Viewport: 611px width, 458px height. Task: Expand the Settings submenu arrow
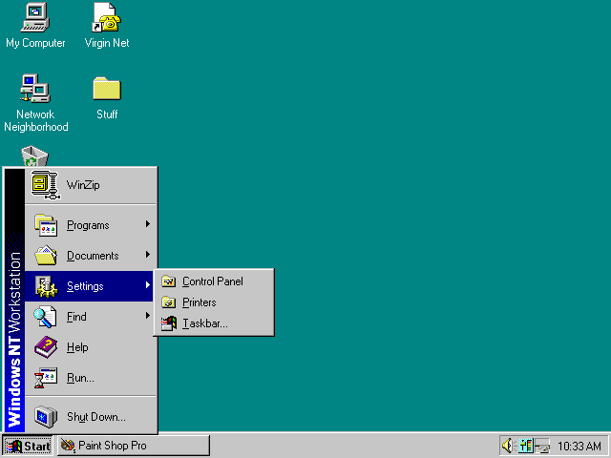(x=148, y=285)
